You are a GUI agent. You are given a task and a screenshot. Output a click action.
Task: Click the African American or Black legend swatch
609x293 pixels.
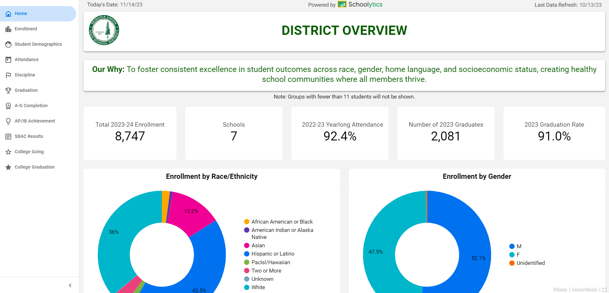[246, 222]
